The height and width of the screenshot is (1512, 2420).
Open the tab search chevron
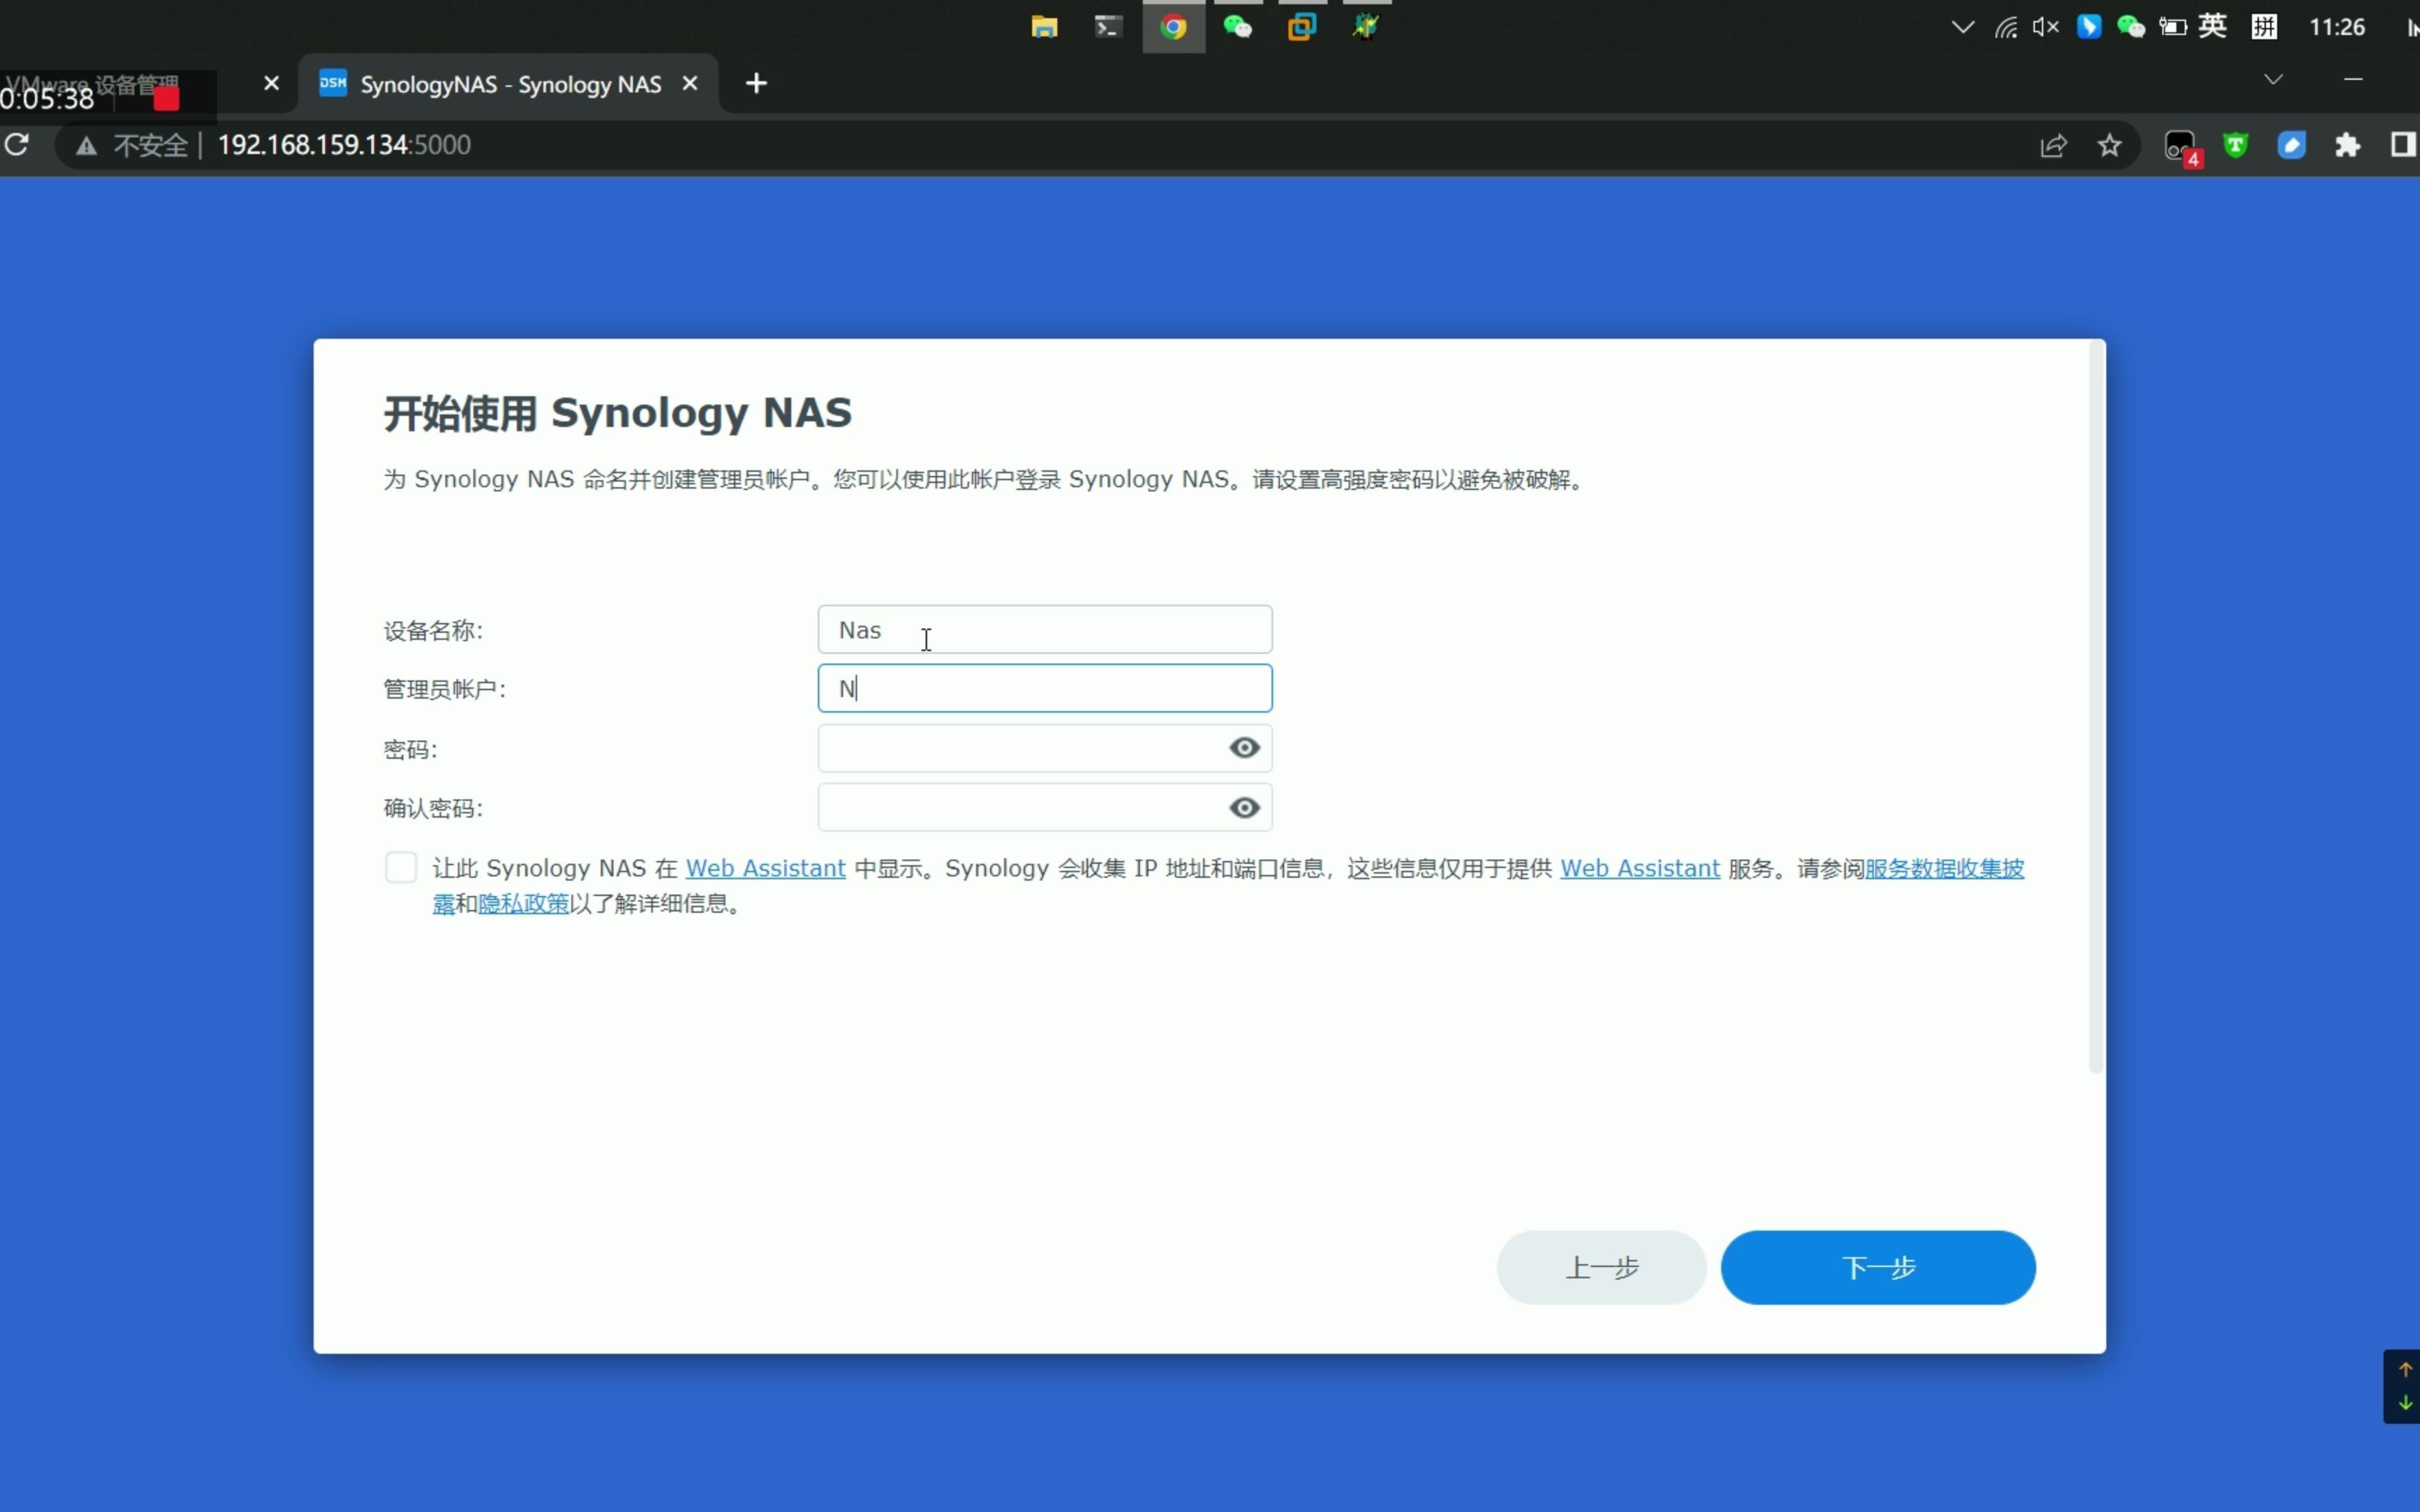pyautogui.click(x=2273, y=79)
